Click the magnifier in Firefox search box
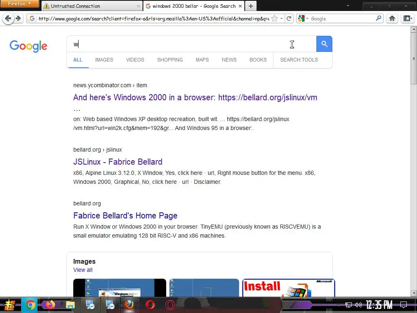 pos(378,18)
